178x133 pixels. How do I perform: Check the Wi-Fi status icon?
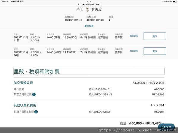pos(166,1)
